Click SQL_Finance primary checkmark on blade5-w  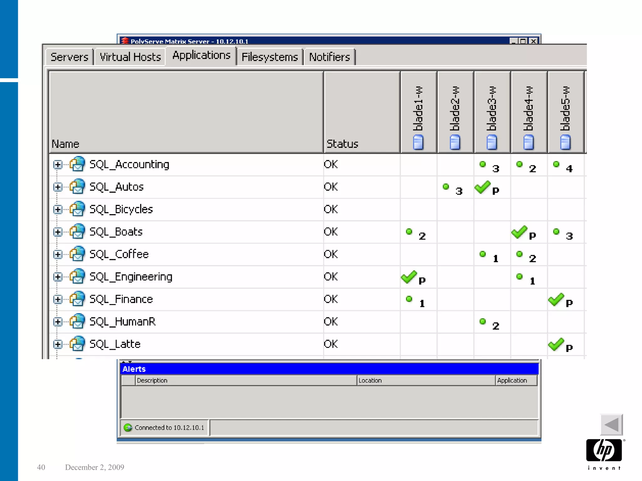coord(556,300)
